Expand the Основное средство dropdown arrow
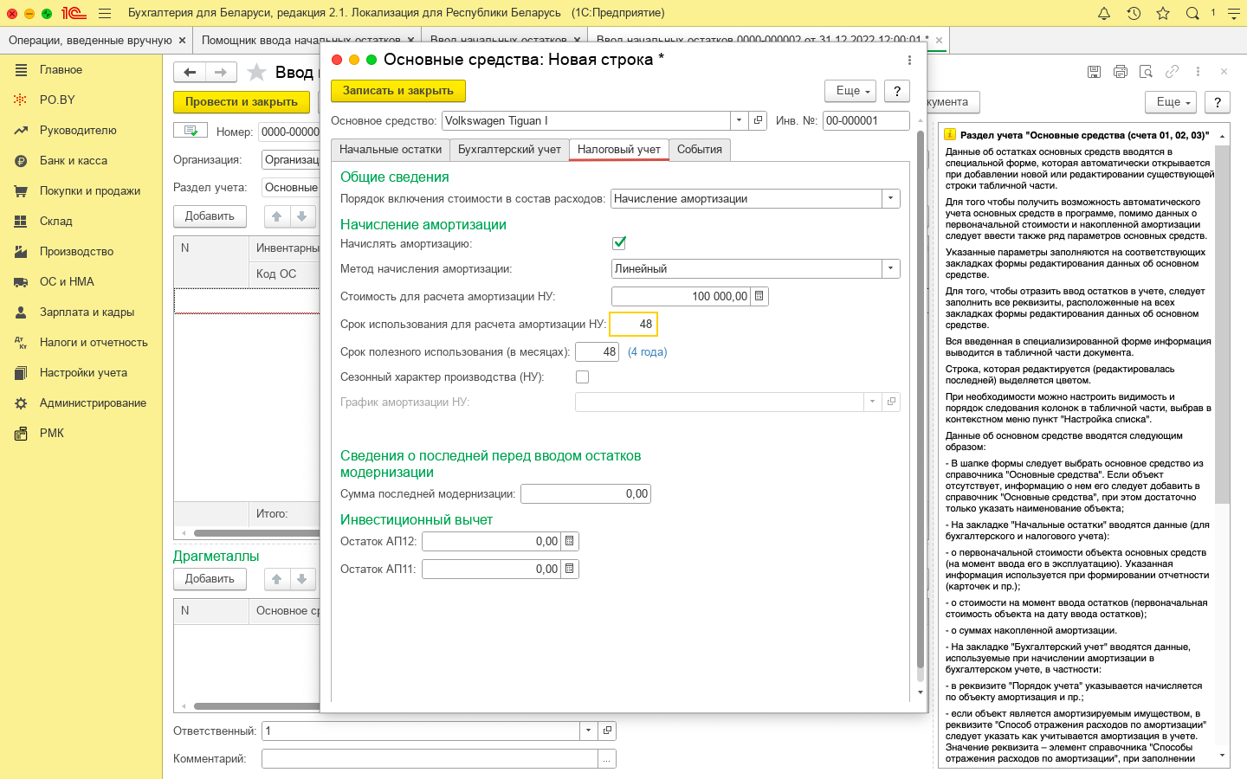The image size is (1247, 779). coord(739,120)
